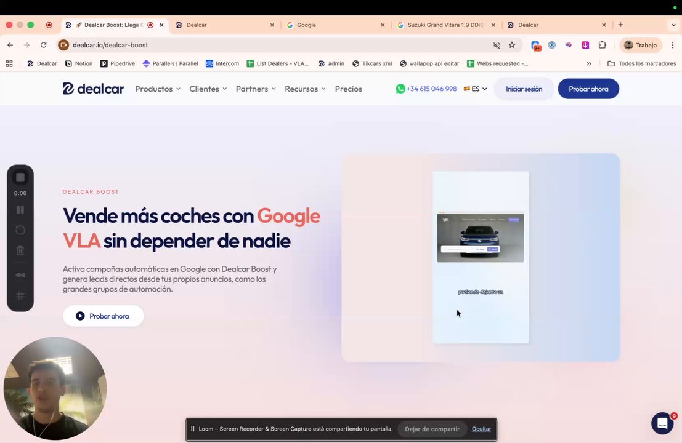Viewport: 682px width, 443px height.
Task: Toggle the Loom camera bubble icon
Action: pyautogui.click(x=20, y=276)
